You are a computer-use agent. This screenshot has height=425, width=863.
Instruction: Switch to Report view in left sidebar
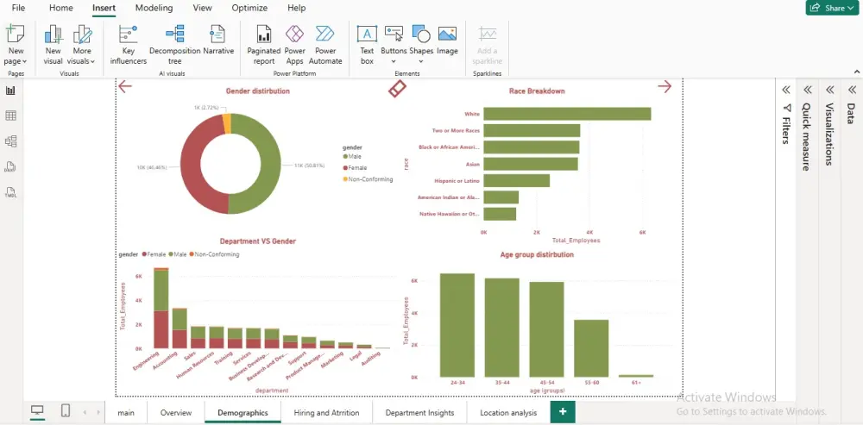[10, 91]
